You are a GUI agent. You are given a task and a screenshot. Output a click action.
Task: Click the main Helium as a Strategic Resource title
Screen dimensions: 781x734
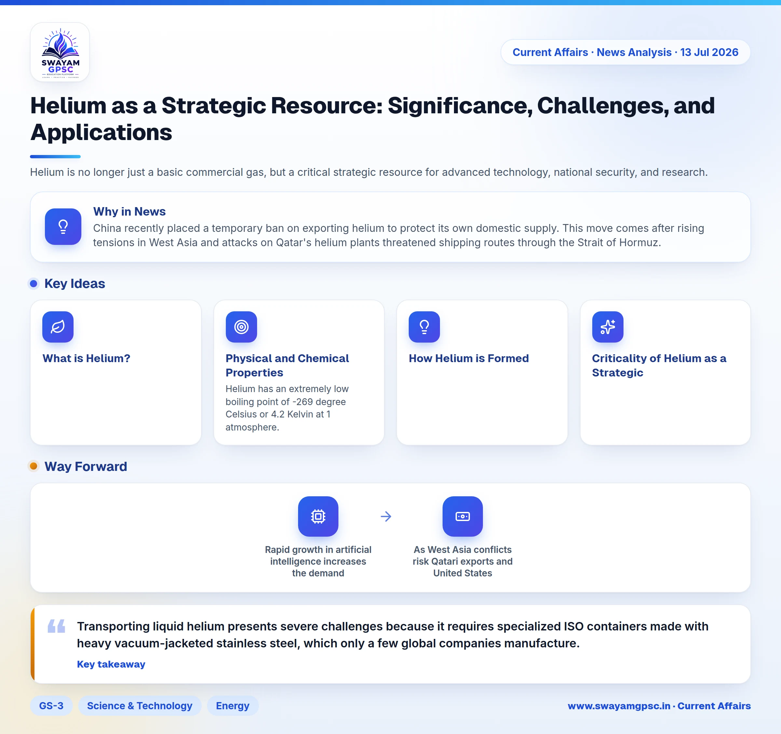click(372, 119)
